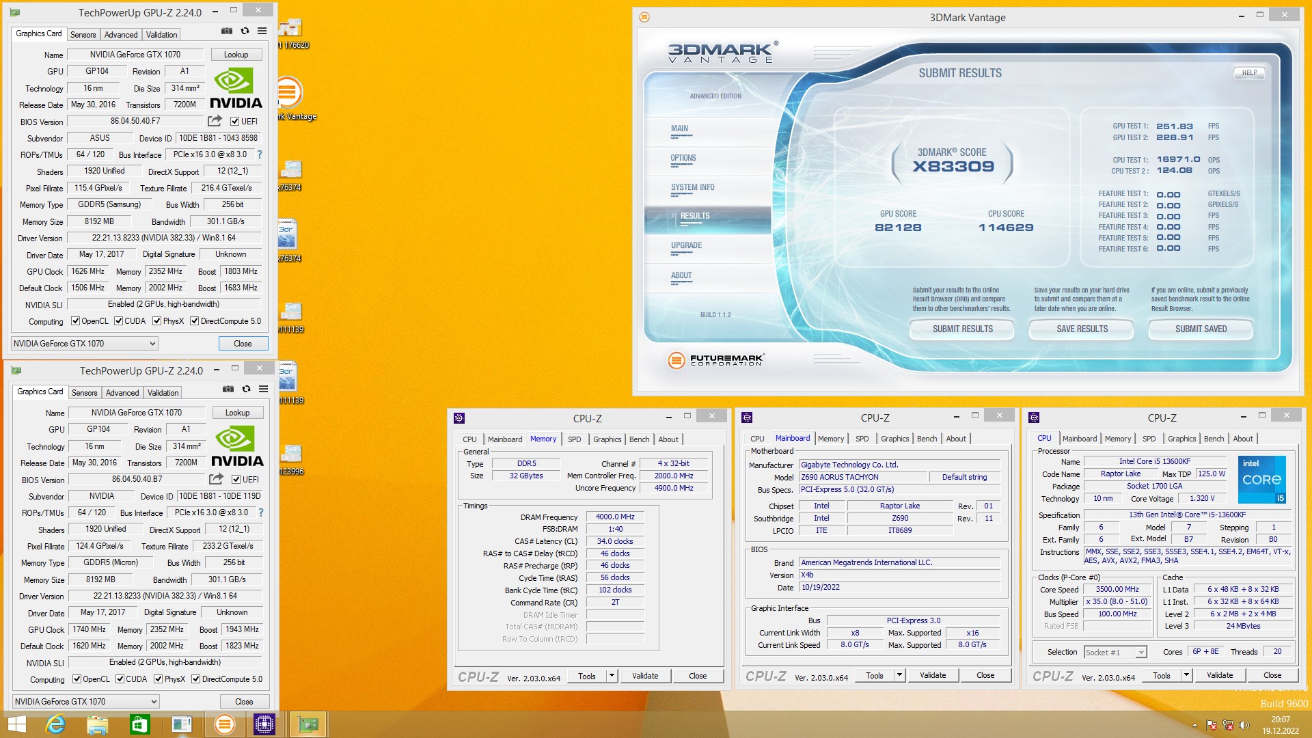The height and width of the screenshot is (738, 1312).
Task: Click the BIOS share icon in bottom GPU-Z window
Action: (216, 479)
